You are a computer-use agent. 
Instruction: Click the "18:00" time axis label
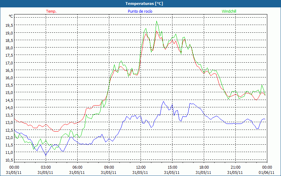(204, 168)
